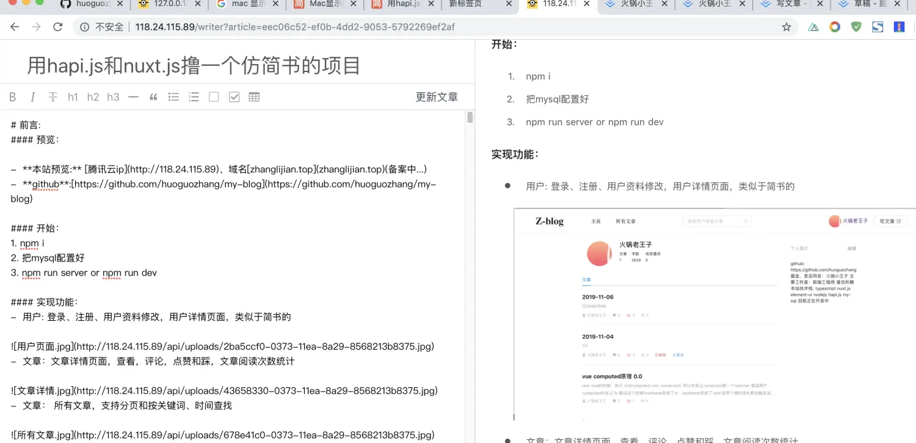Click '用户: 登录、注册' bullet in preview
Screen dimensions: 916x443
tap(660, 186)
